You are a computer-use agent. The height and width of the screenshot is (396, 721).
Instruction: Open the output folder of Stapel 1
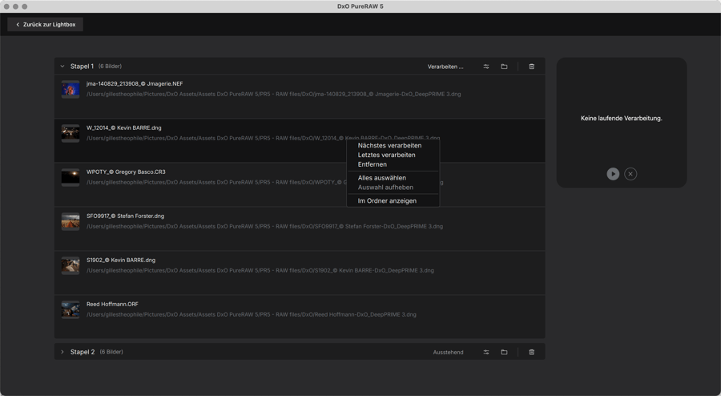coord(504,67)
